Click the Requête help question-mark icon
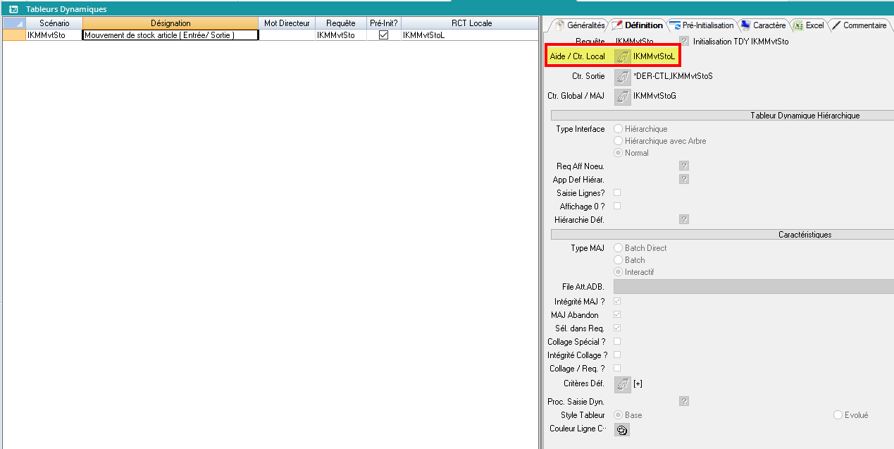Screen dimensions: 894x449 point(683,42)
